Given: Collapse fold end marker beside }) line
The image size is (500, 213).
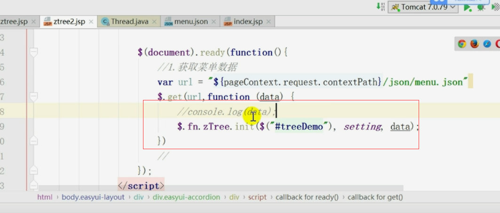Looking at the screenshot, I should [x=33, y=140].
